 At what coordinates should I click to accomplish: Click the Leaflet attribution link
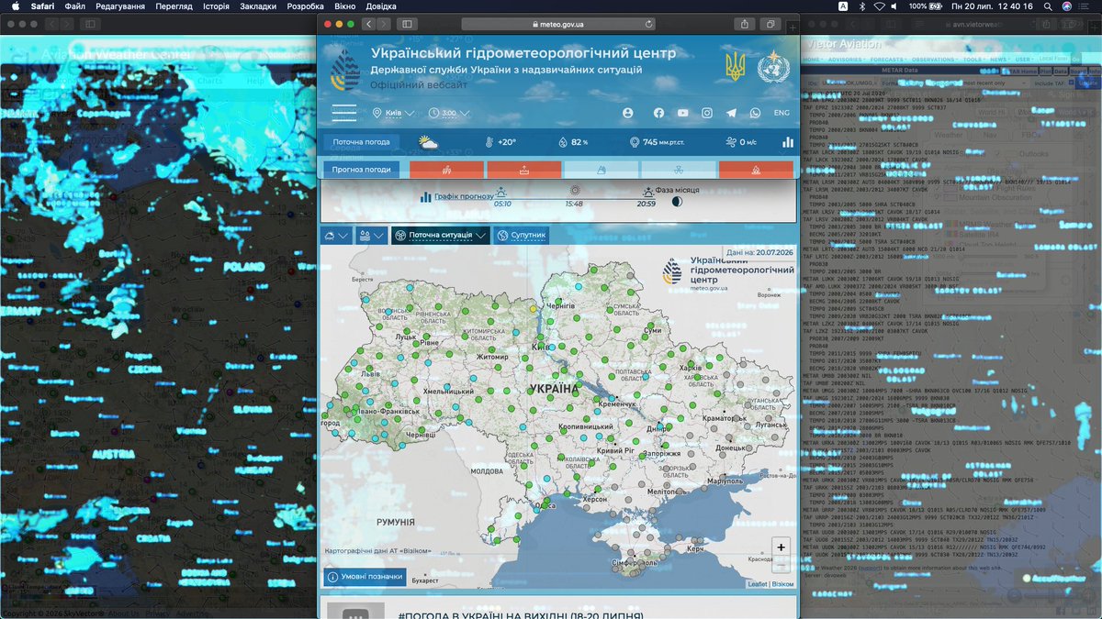pos(757,584)
